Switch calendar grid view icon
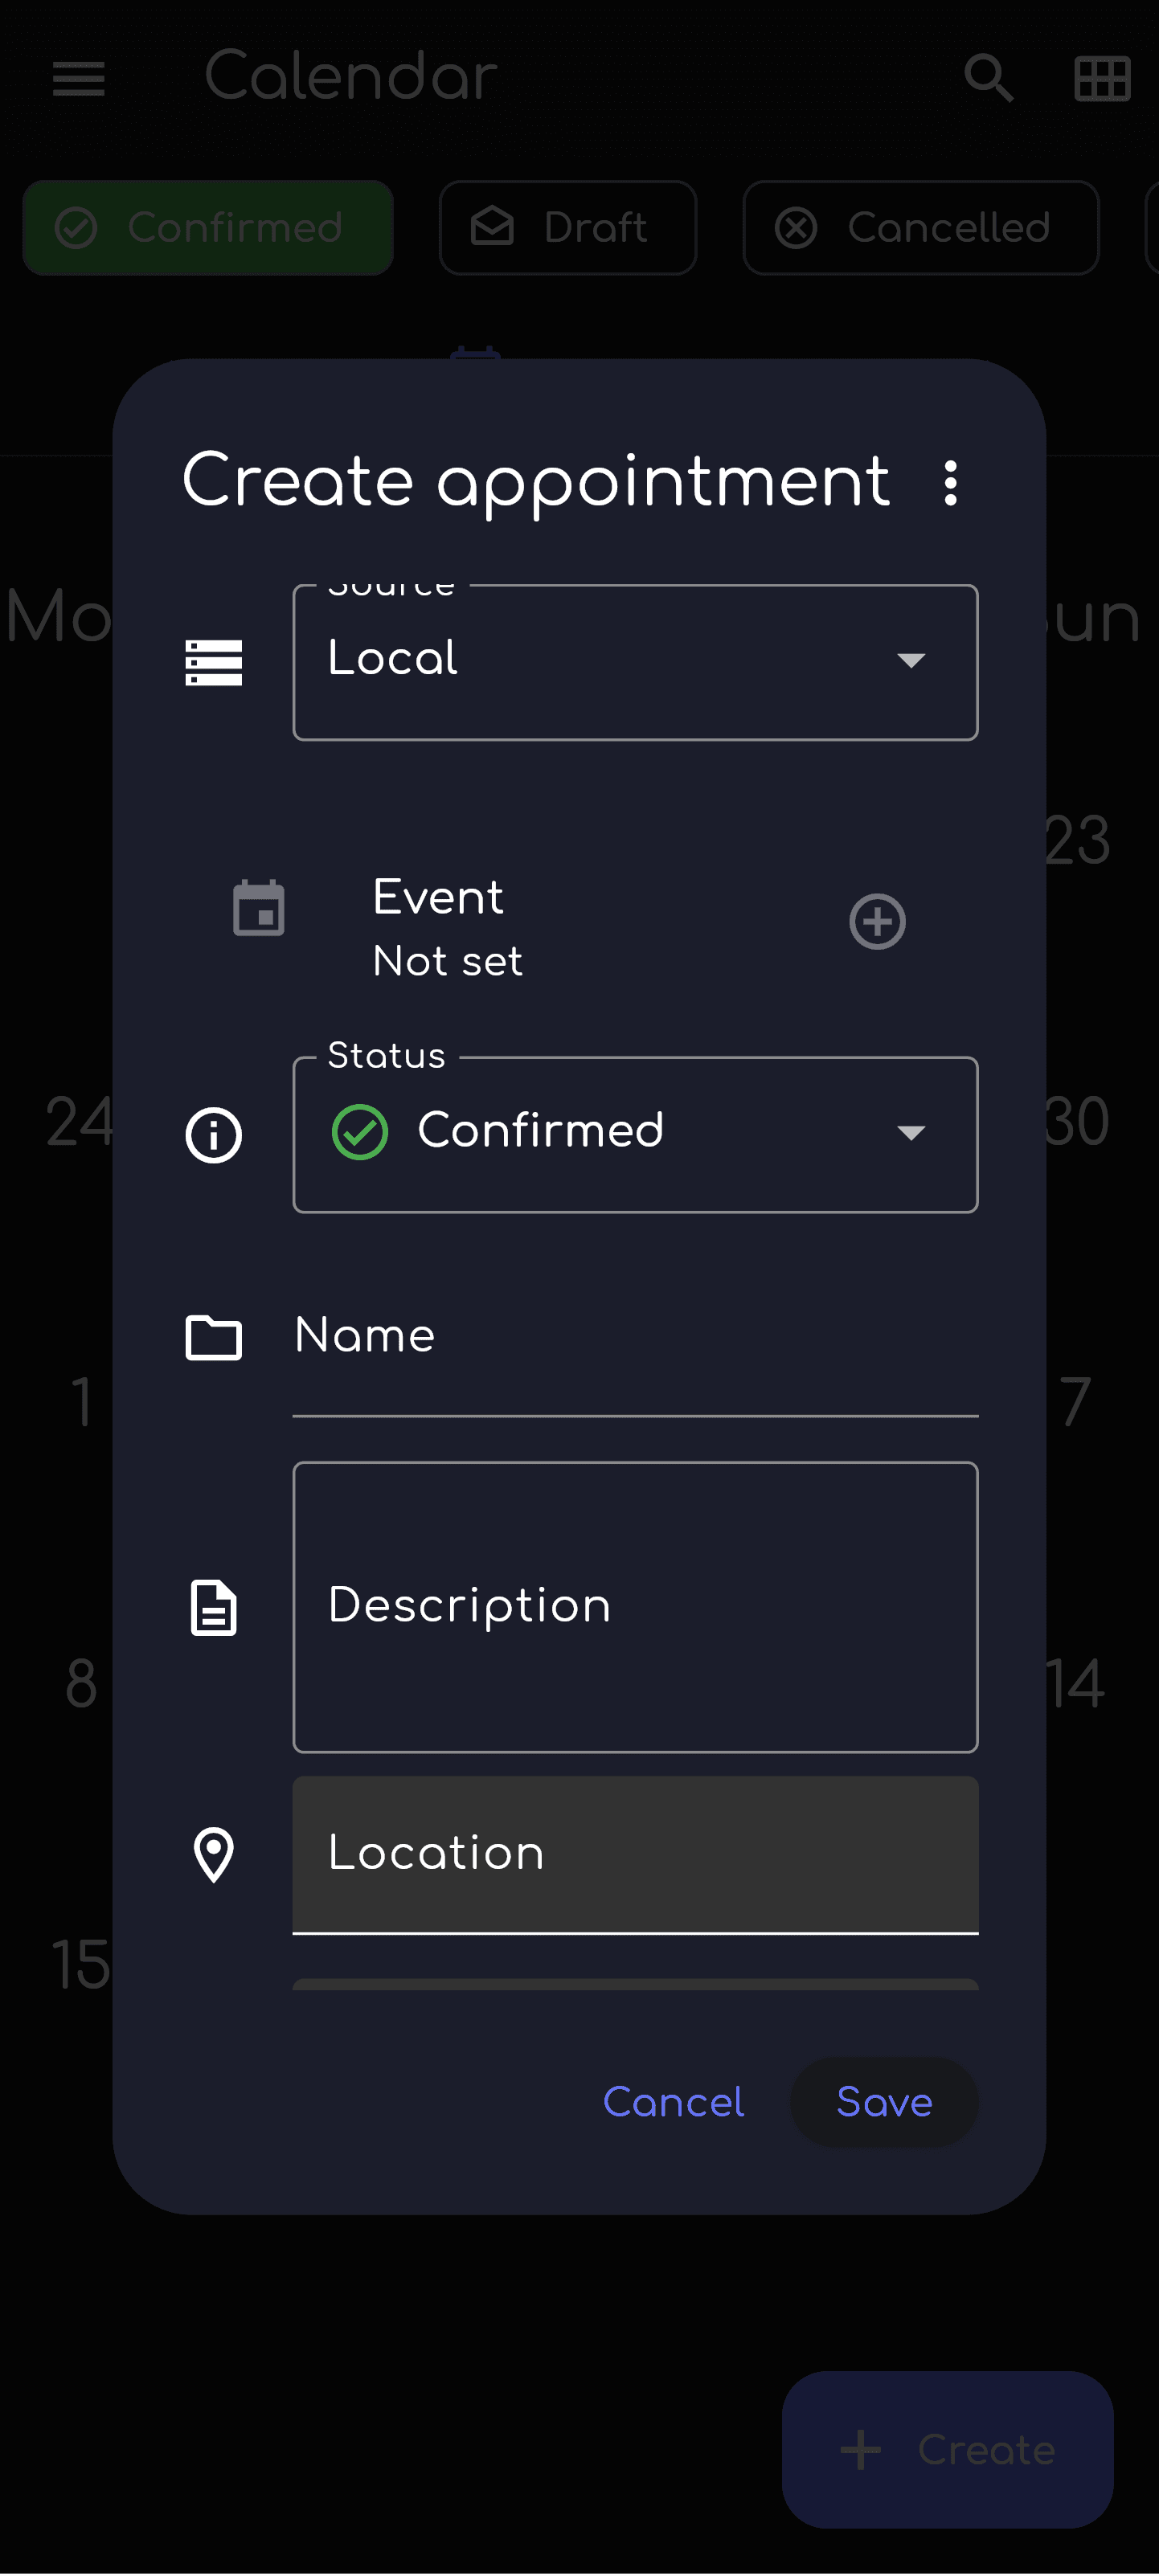Screen dimensions: 1159x2576 point(1102,78)
